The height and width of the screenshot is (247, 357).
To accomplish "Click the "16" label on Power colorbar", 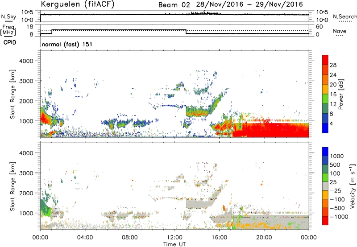I will (333, 95).
